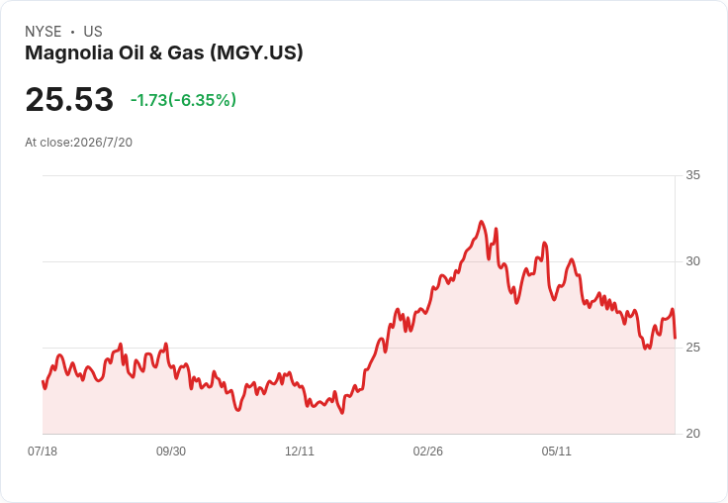Click the Magnolia Oil & Gas (MGY.US) title
This screenshot has width=728, height=503.
(164, 52)
